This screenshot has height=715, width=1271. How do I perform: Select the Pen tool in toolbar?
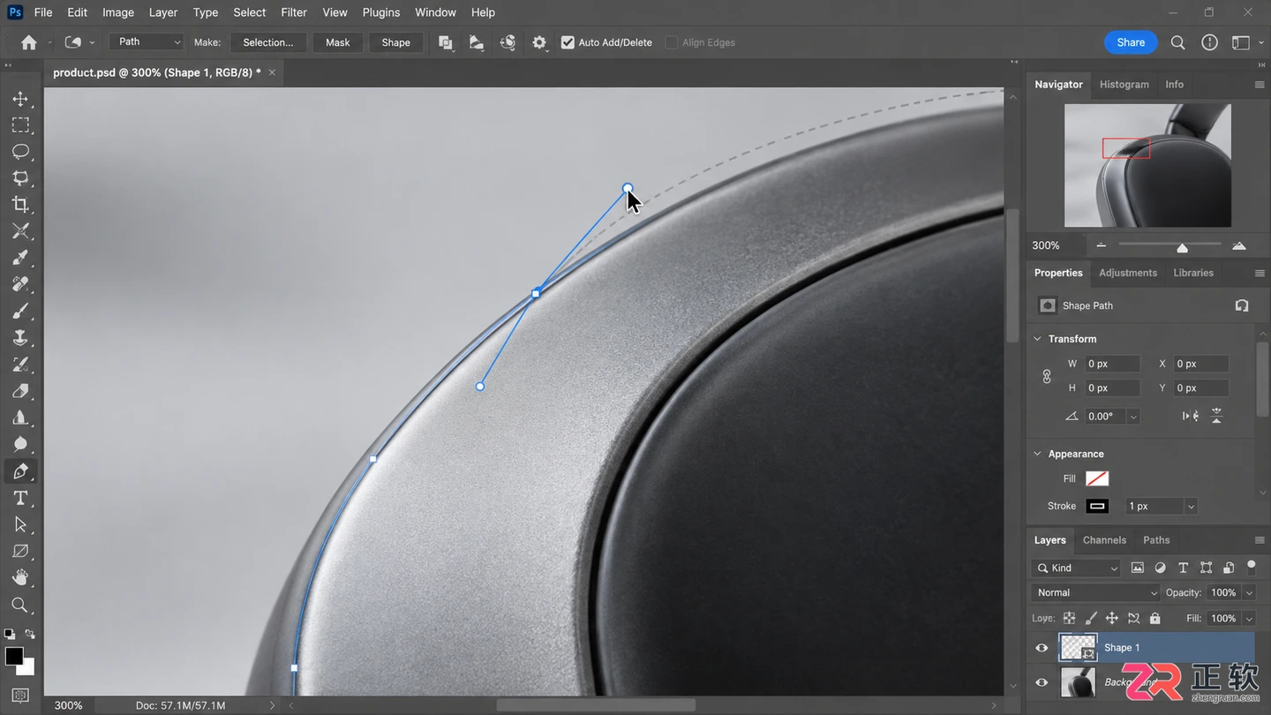20,471
